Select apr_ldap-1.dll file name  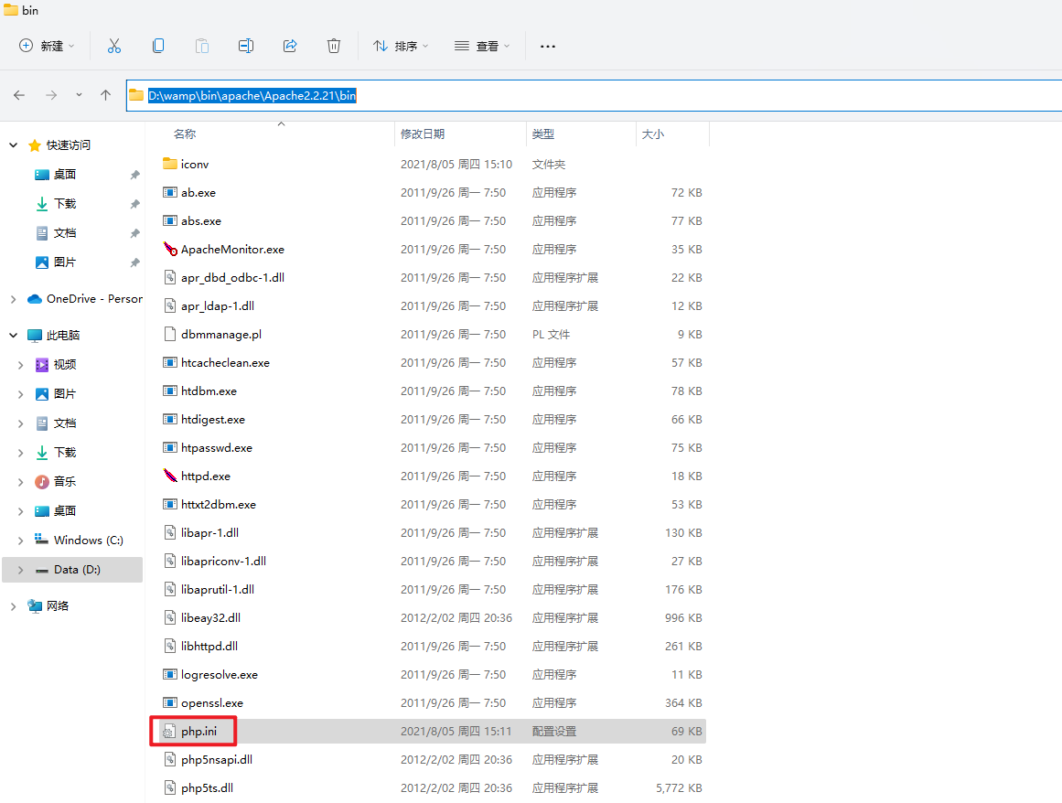[x=218, y=306]
